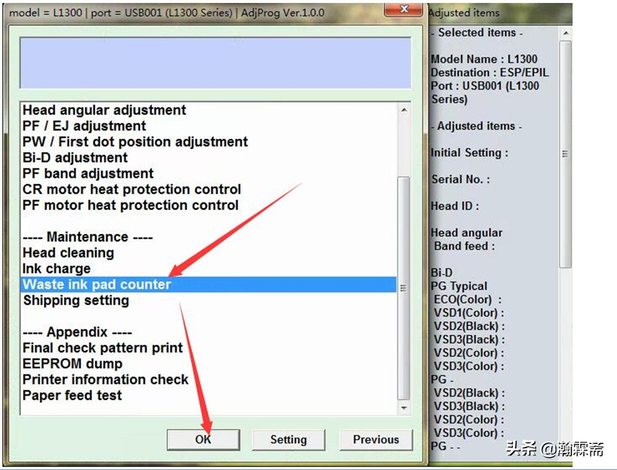The width and height of the screenshot is (617, 470).
Task: Click the Model Name : L1300 line
Action: [x=484, y=59]
